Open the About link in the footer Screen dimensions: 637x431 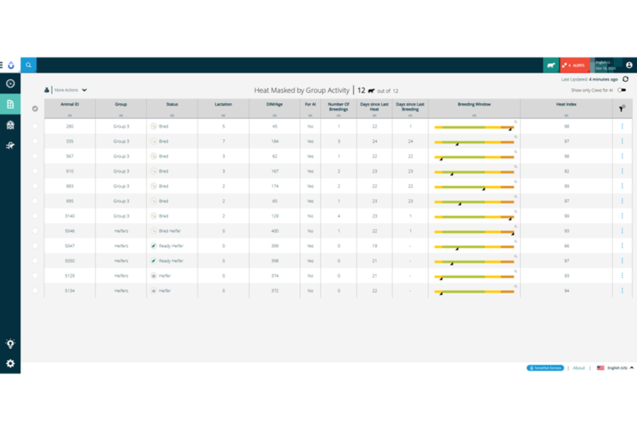[x=578, y=368]
